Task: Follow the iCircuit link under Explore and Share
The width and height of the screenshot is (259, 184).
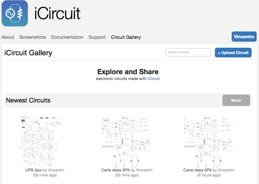Action: pos(154,78)
